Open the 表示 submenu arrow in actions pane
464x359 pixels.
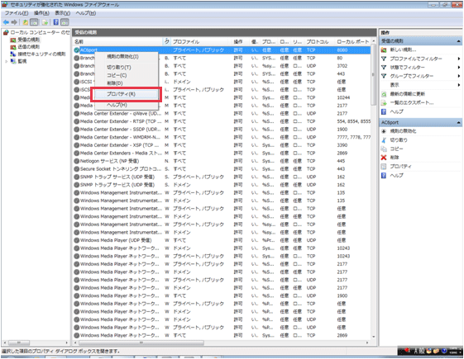click(459, 85)
